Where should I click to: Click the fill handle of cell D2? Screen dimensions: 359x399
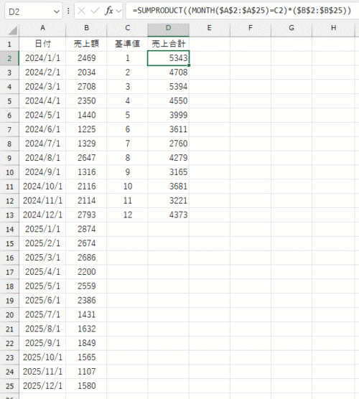189,65
